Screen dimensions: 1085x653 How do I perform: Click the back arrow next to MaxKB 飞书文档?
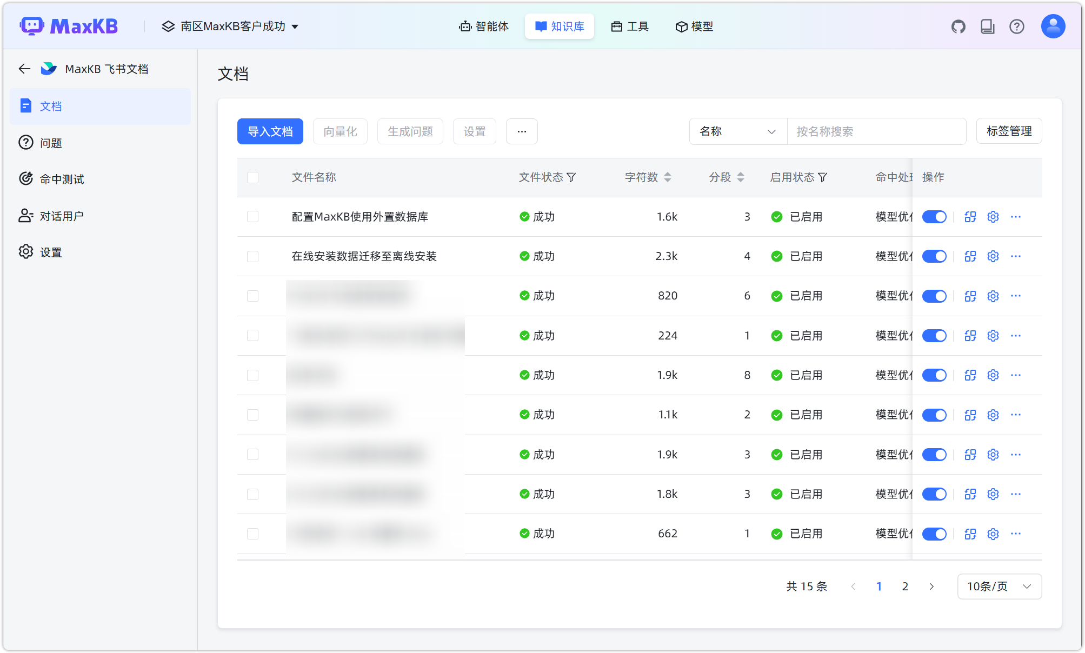[24, 69]
